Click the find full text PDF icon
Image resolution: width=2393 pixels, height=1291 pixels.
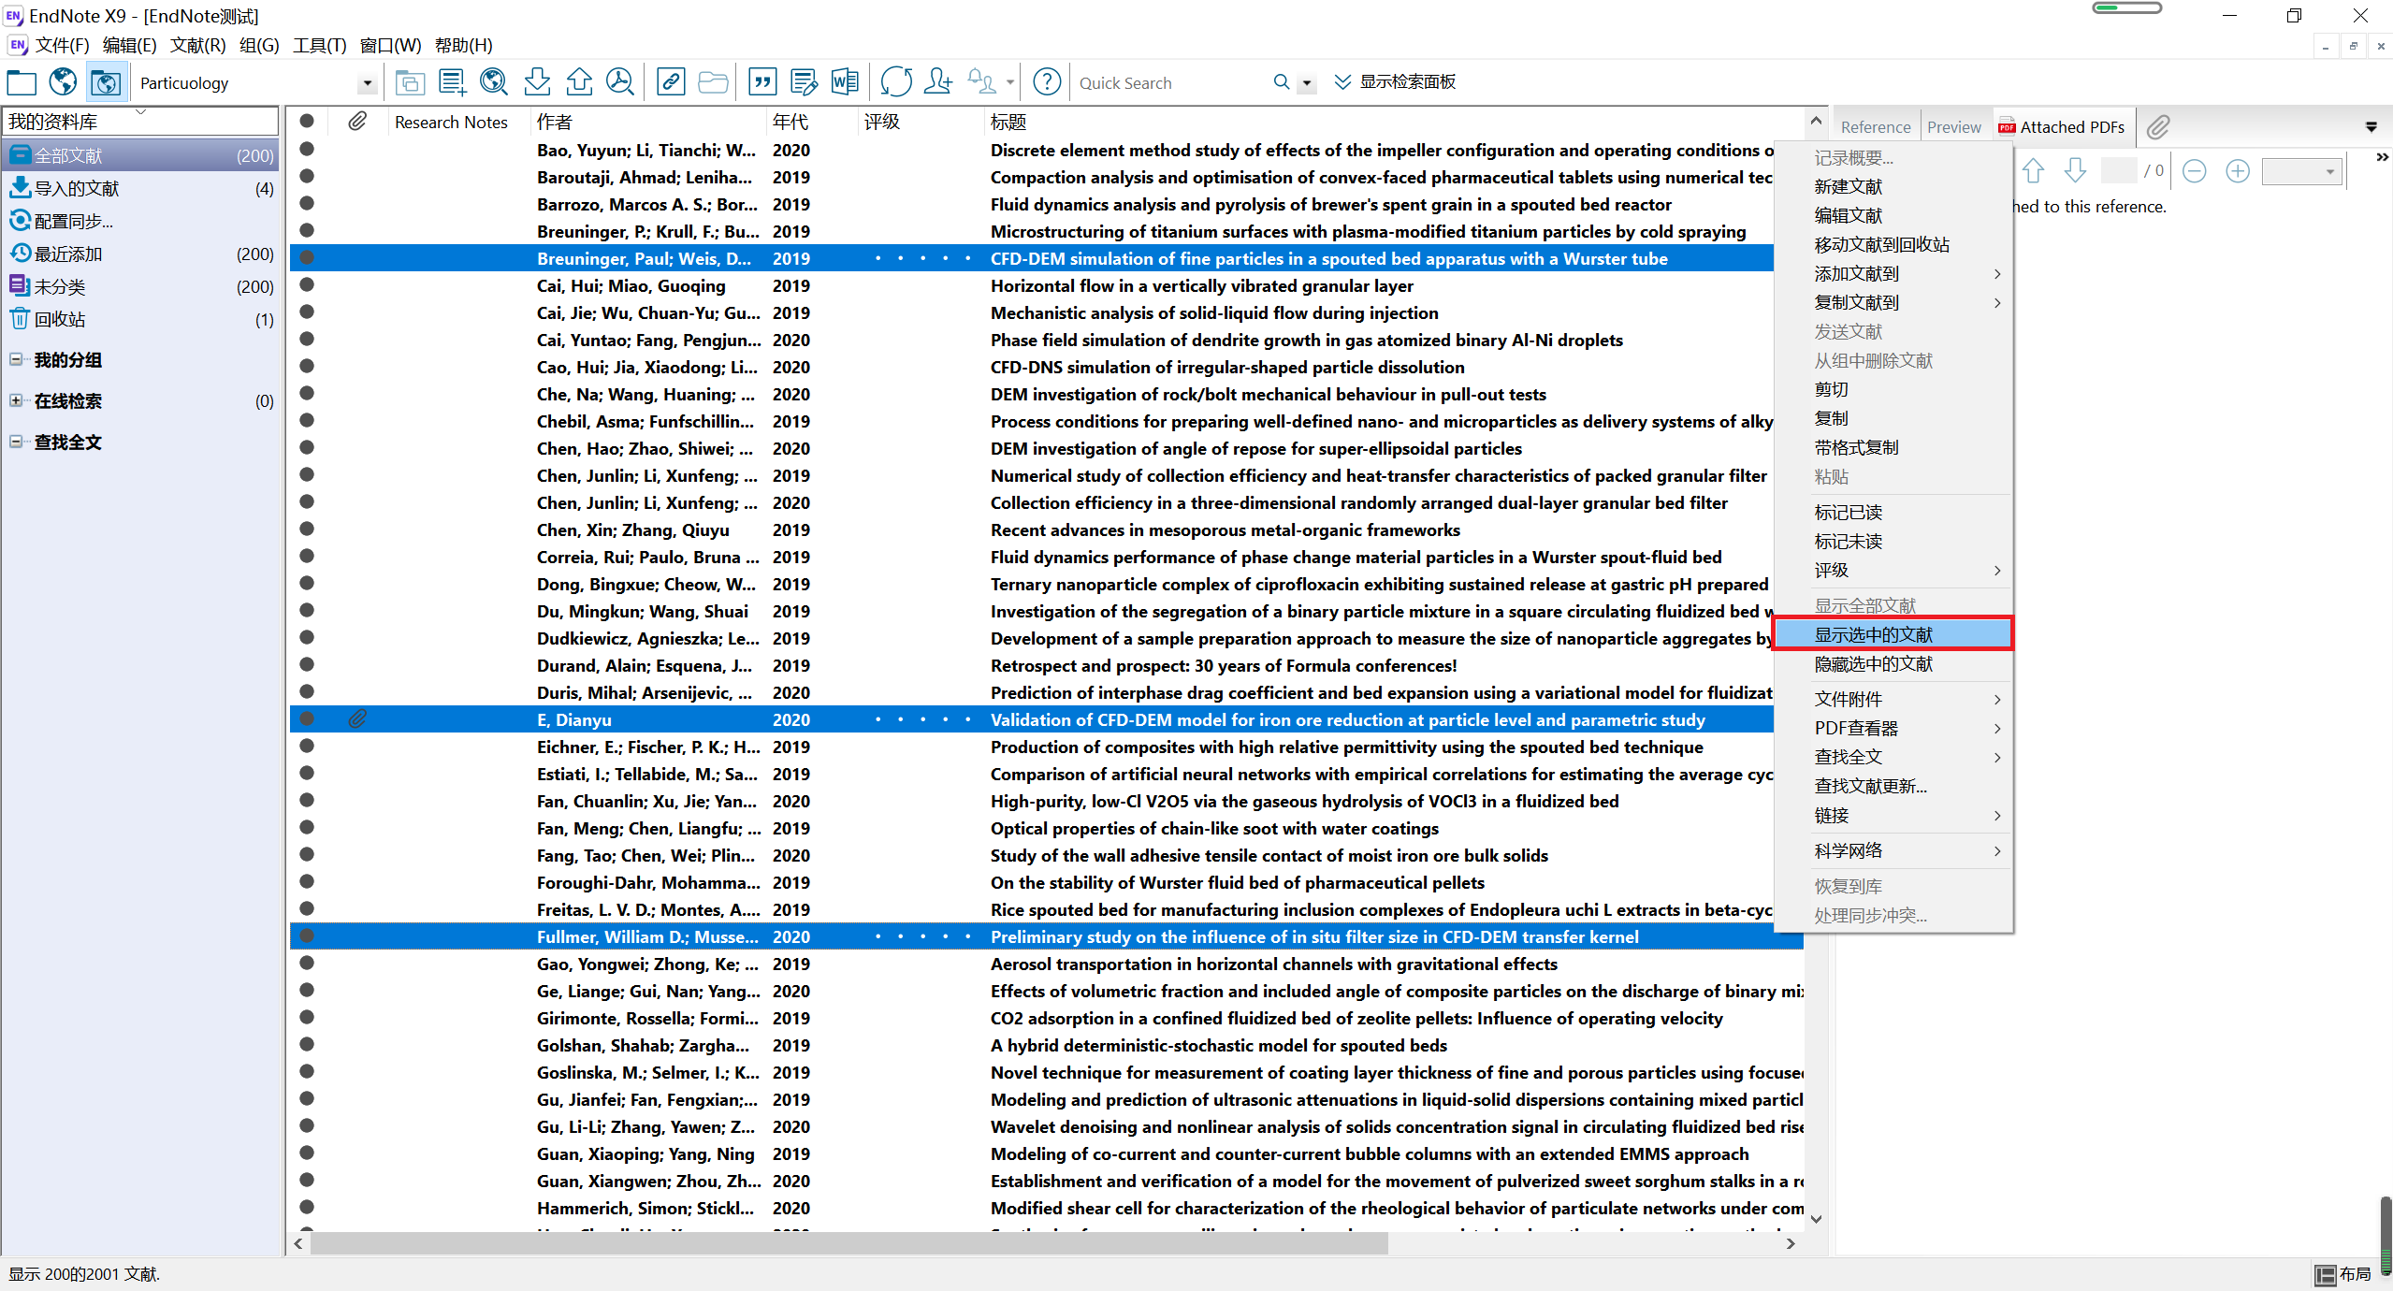pyautogui.click(x=620, y=83)
